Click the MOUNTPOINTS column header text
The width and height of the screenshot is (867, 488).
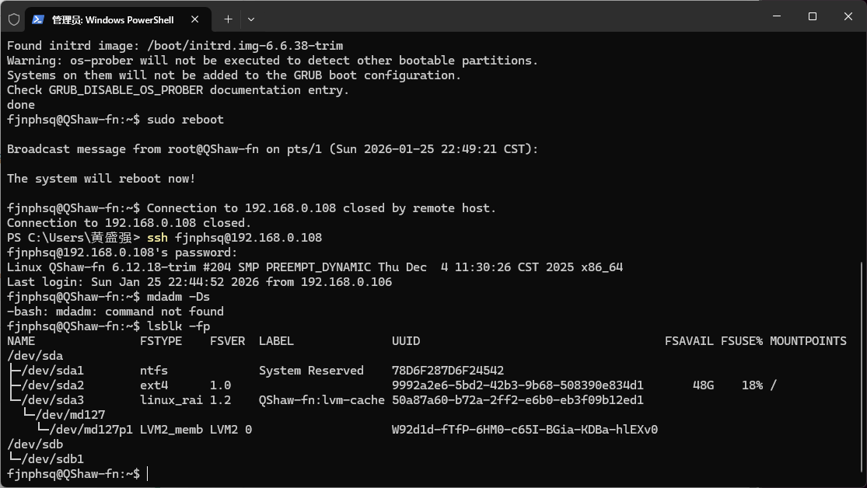[x=808, y=341]
